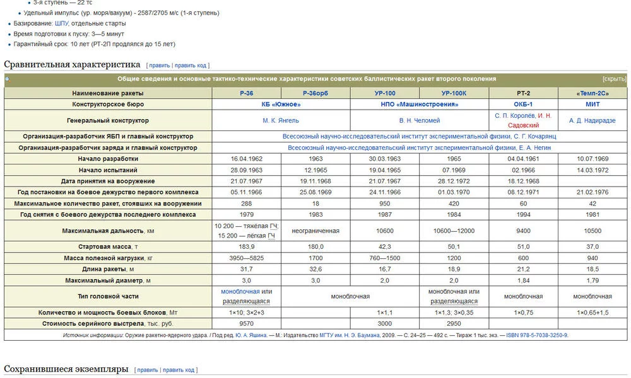The width and height of the screenshot is (631, 378).
Task: Click the small icon in table header corner
Action: click(8, 80)
